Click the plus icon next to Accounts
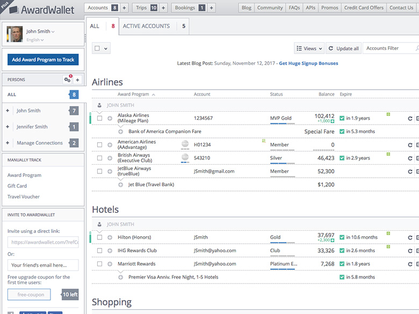The height and width of the screenshot is (314, 419). tap(124, 8)
